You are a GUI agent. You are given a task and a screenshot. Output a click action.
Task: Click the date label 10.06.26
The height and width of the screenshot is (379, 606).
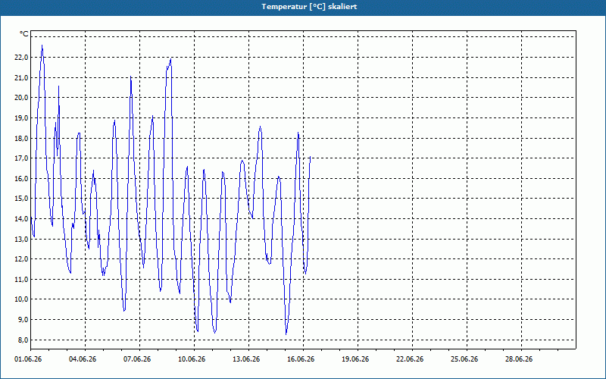[x=192, y=359]
